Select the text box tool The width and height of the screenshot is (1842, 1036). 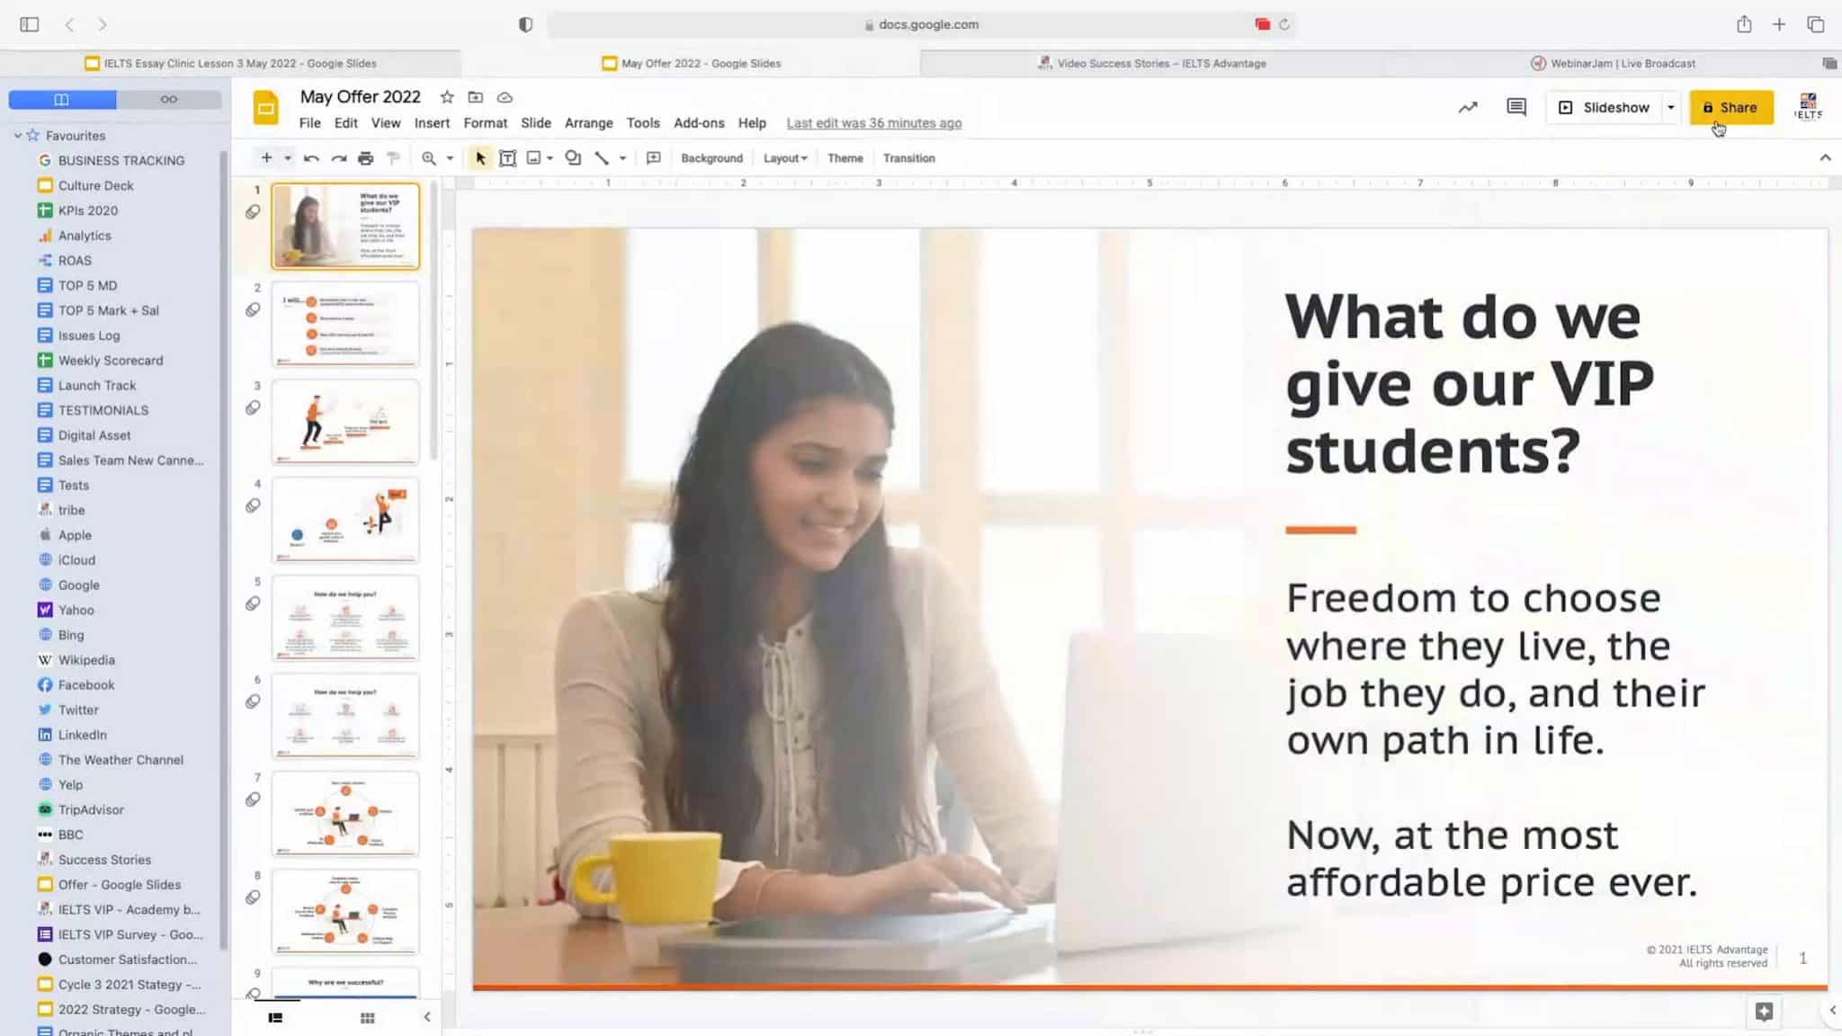point(507,158)
